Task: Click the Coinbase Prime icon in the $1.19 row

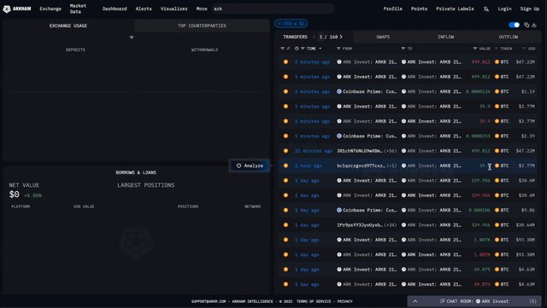Action: pos(339,91)
